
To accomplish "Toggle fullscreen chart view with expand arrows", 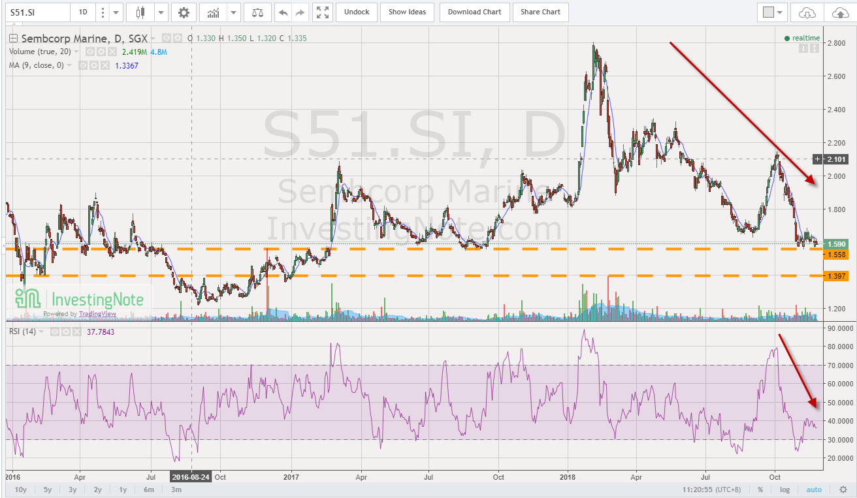I will [x=323, y=12].
